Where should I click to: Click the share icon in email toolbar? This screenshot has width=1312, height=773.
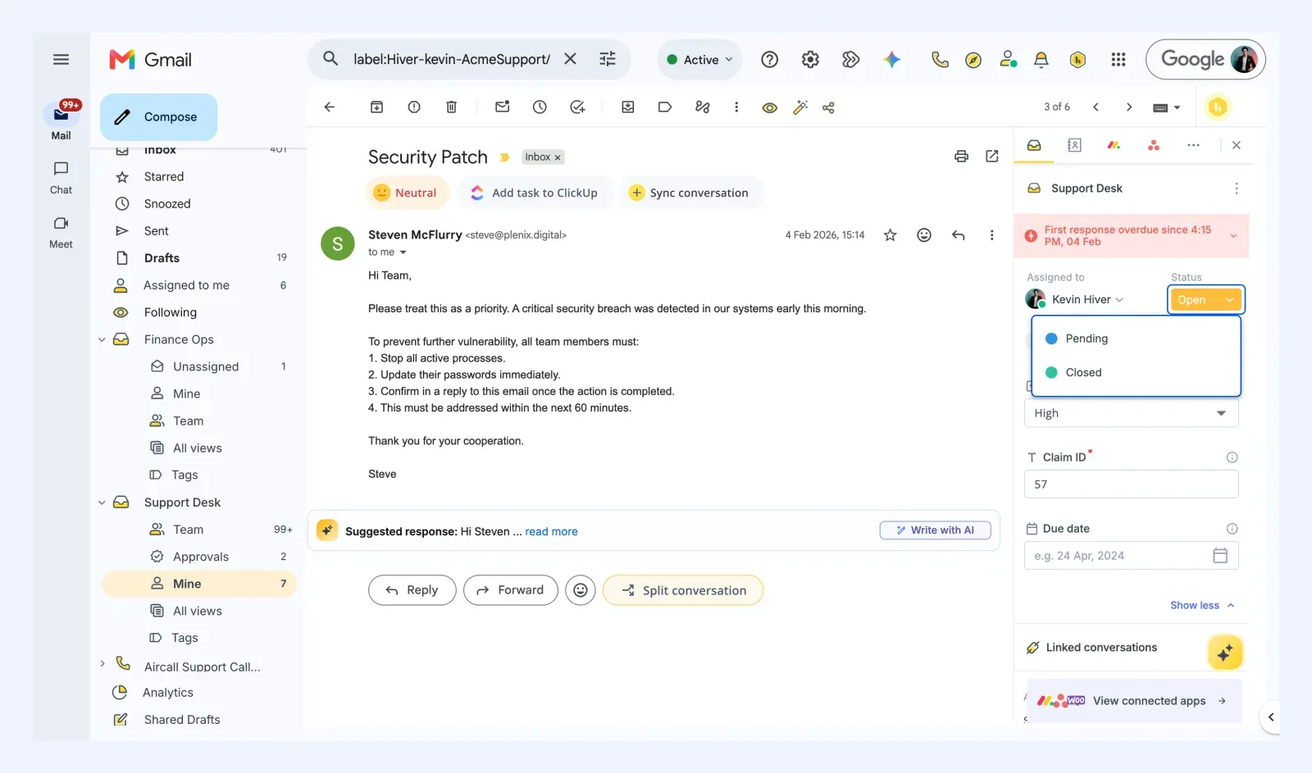(828, 107)
